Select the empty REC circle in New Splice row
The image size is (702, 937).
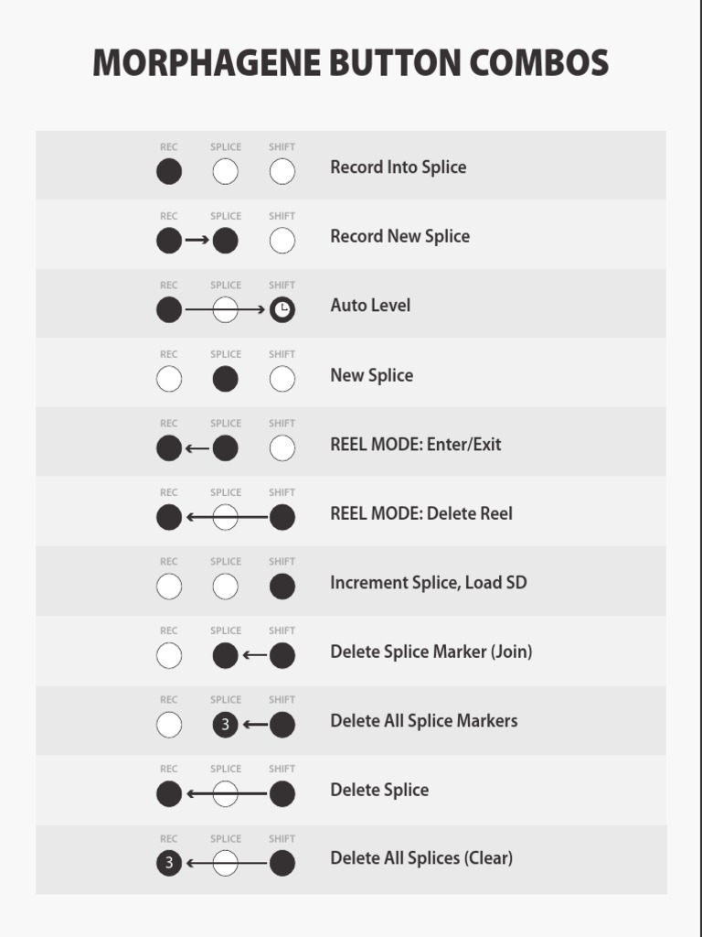[169, 379]
